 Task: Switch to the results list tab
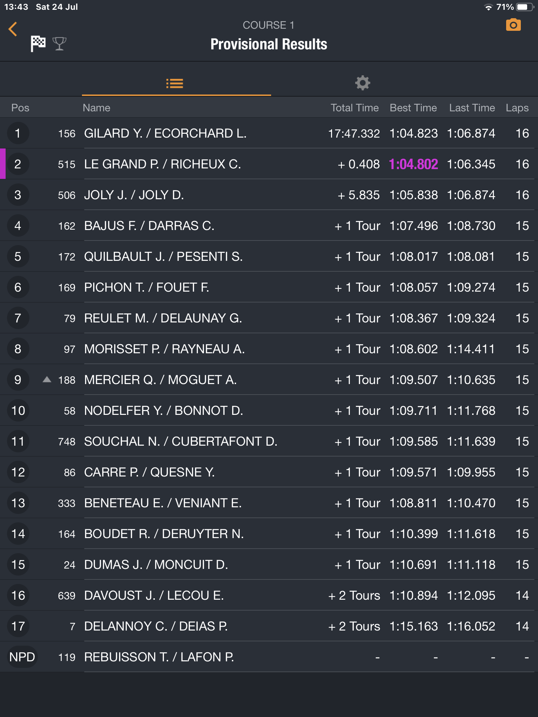pos(174,83)
